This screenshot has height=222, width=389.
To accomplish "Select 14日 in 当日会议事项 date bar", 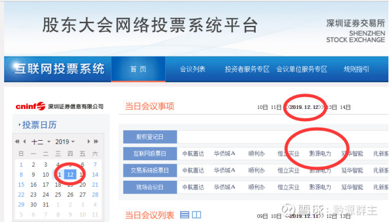I will click(345, 107).
